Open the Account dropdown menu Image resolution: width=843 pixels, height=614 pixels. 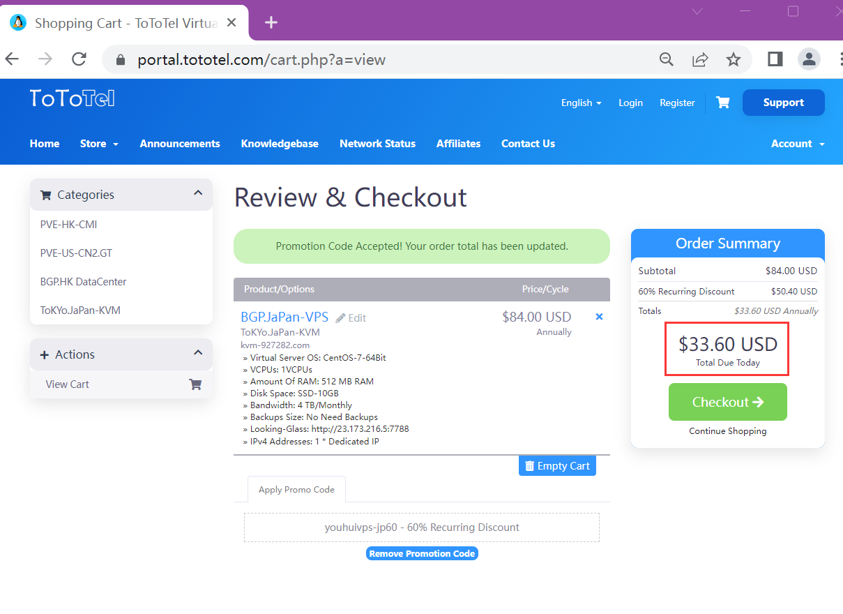[x=798, y=144]
